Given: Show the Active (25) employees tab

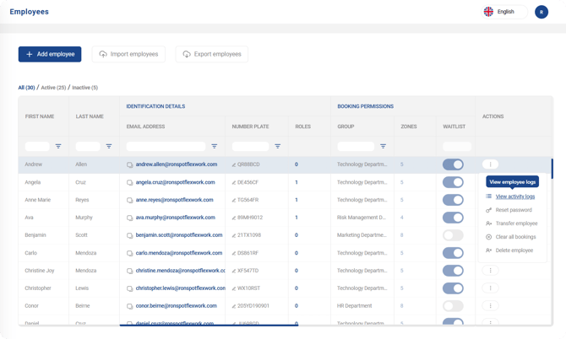Looking at the screenshot, I should (x=53, y=88).
